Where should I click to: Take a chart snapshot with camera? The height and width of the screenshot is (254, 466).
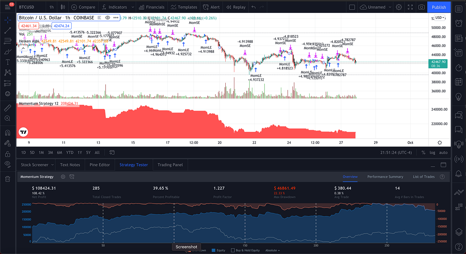coord(422,7)
